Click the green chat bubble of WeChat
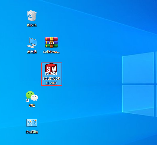The width and height of the screenshot is (157, 145). tap(30, 94)
